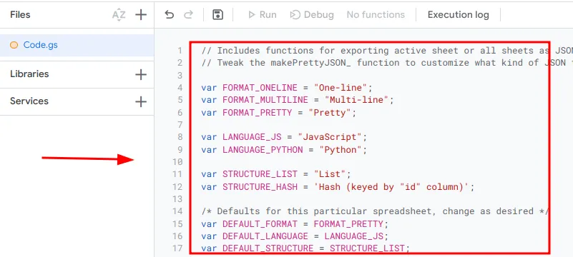Viewport: 573px width, 257px height.
Task: Sort files alphabetically with the AZ icon
Action: [119, 15]
